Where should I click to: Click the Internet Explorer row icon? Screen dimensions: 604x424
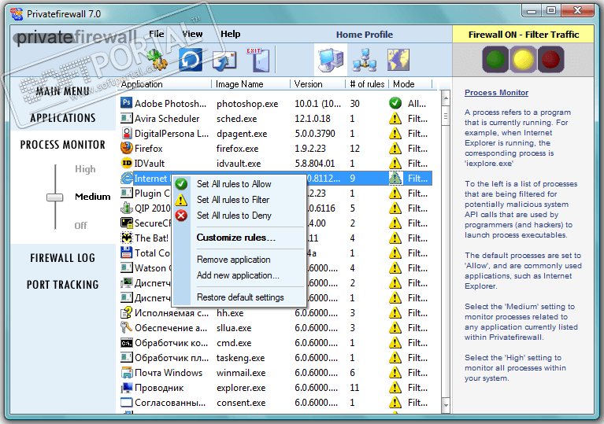126,178
